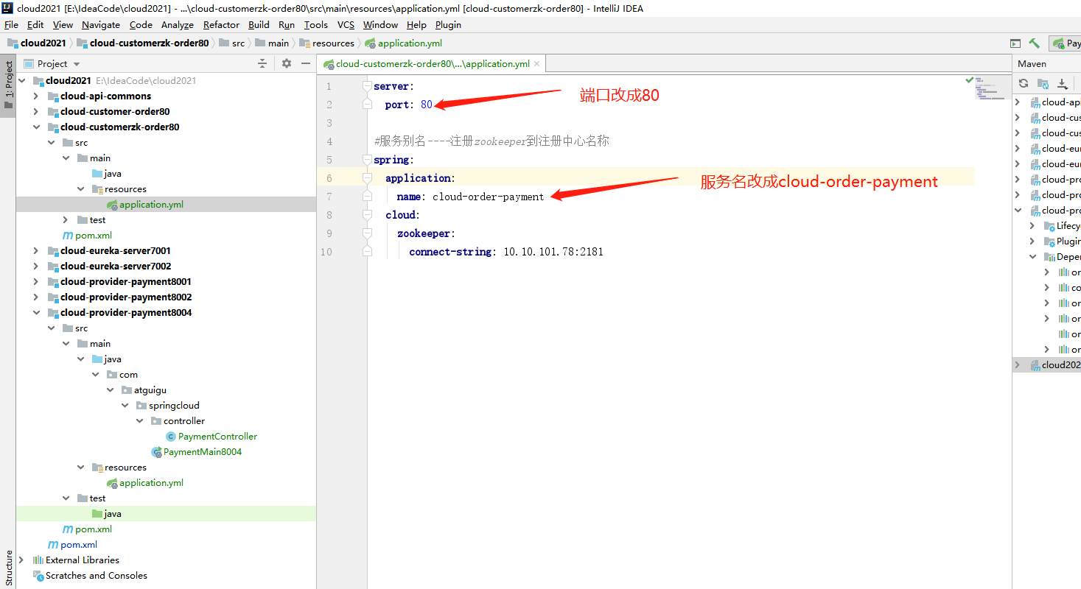Select atguigu package in project tree
The height and width of the screenshot is (589, 1081).
point(150,390)
